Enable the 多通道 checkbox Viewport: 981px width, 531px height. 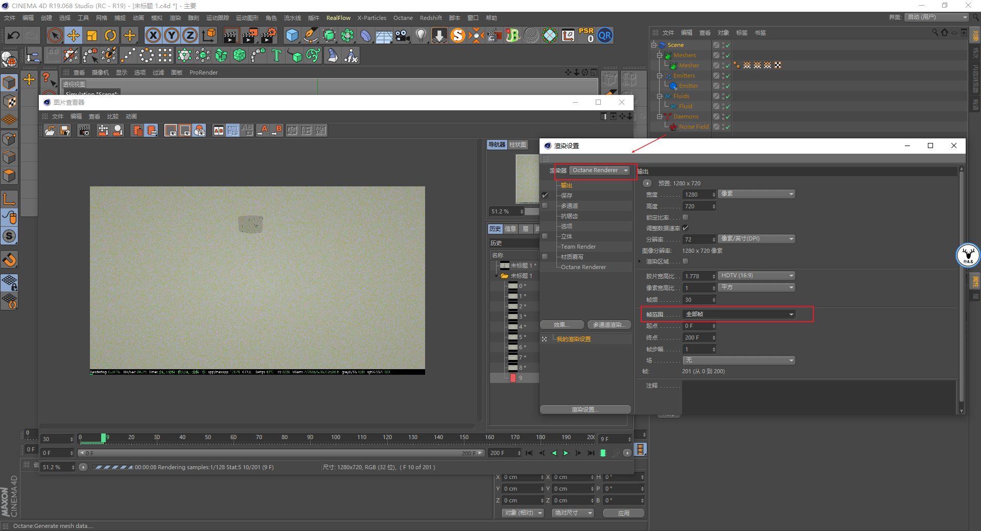[545, 206]
